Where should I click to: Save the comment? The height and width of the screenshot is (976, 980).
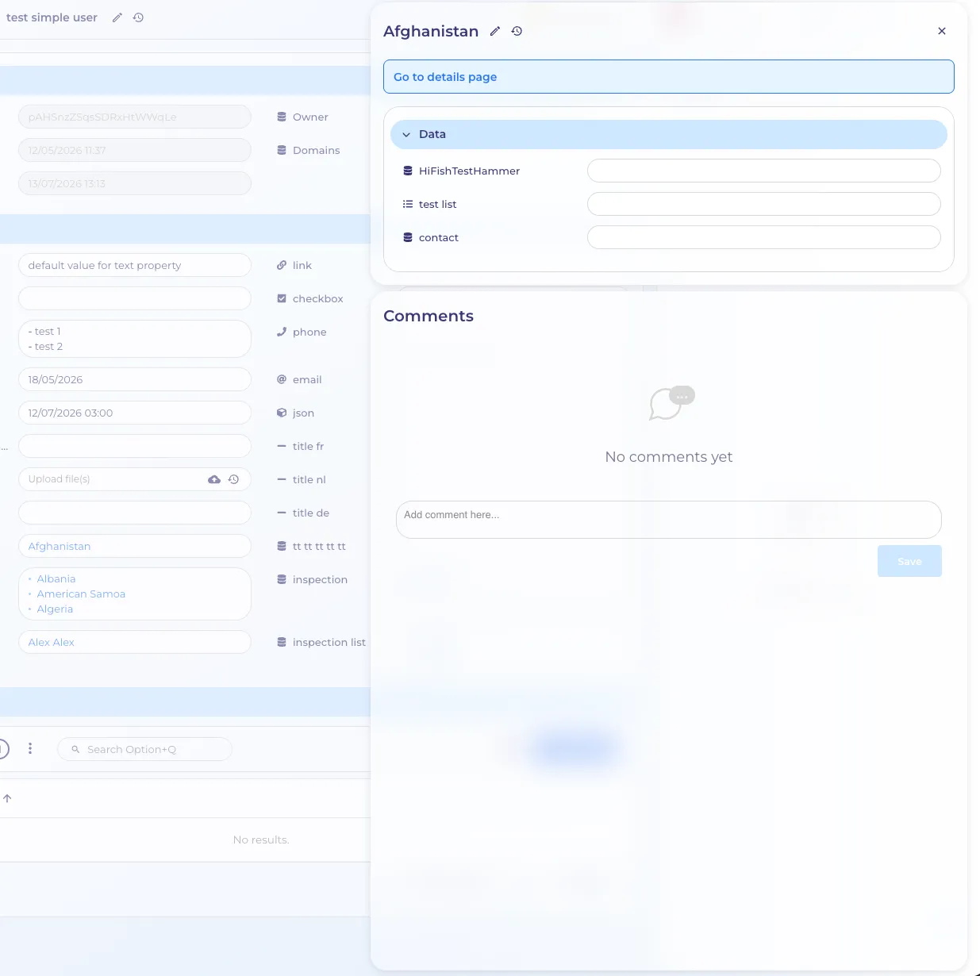(909, 561)
